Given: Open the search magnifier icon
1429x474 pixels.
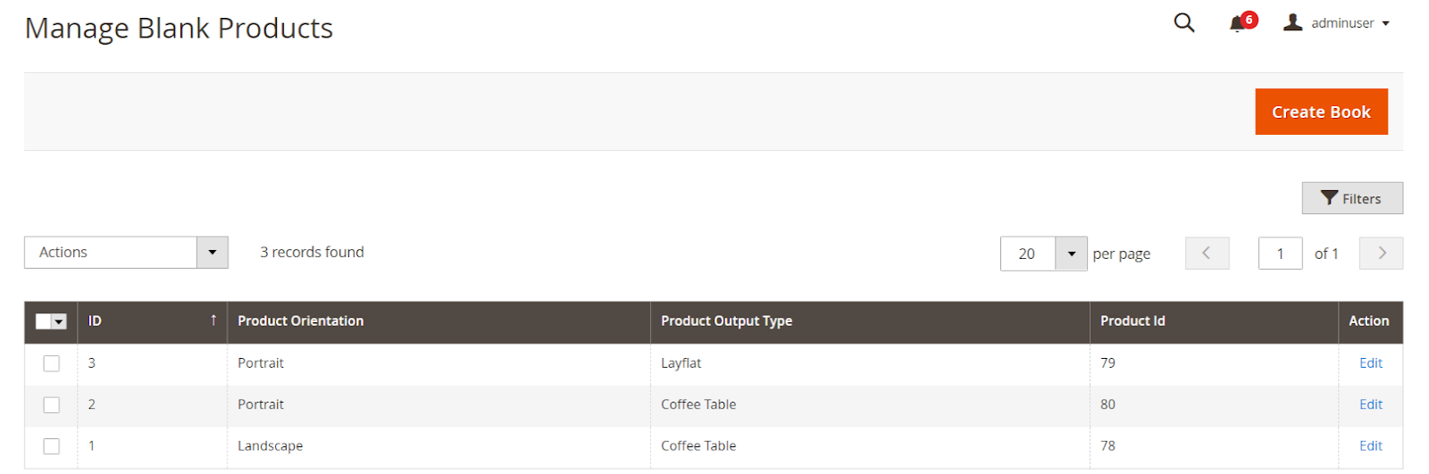Looking at the screenshot, I should 1183,22.
